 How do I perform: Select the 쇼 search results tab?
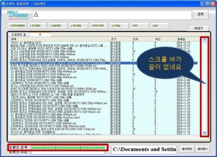(40, 34)
